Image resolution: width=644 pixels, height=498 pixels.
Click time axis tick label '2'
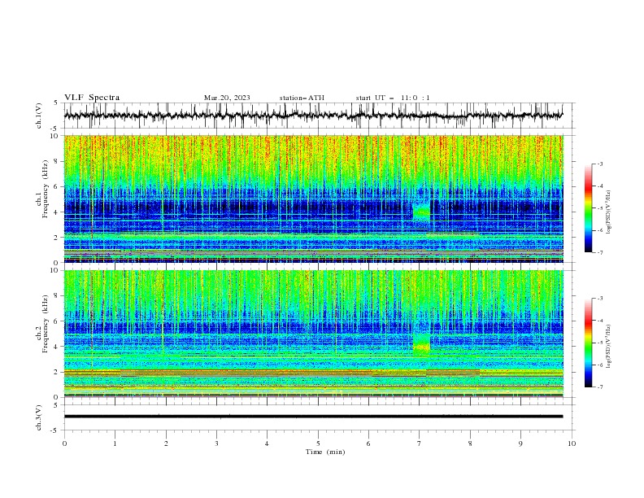pyautogui.click(x=166, y=443)
